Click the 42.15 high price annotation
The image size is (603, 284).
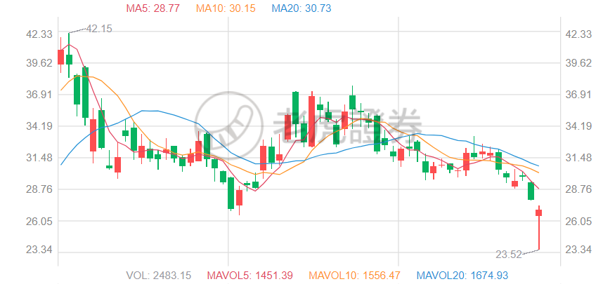point(98,29)
